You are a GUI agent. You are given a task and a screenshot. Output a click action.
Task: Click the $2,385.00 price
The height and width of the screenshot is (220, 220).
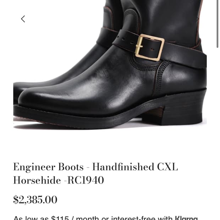pyautogui.click(x=35, y=199)
